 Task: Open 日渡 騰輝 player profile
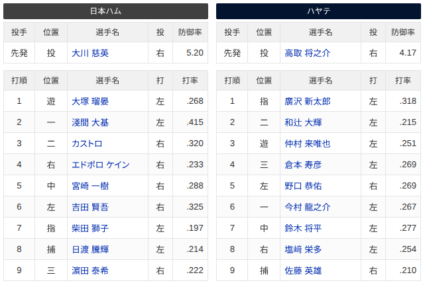tap(90, 249)
